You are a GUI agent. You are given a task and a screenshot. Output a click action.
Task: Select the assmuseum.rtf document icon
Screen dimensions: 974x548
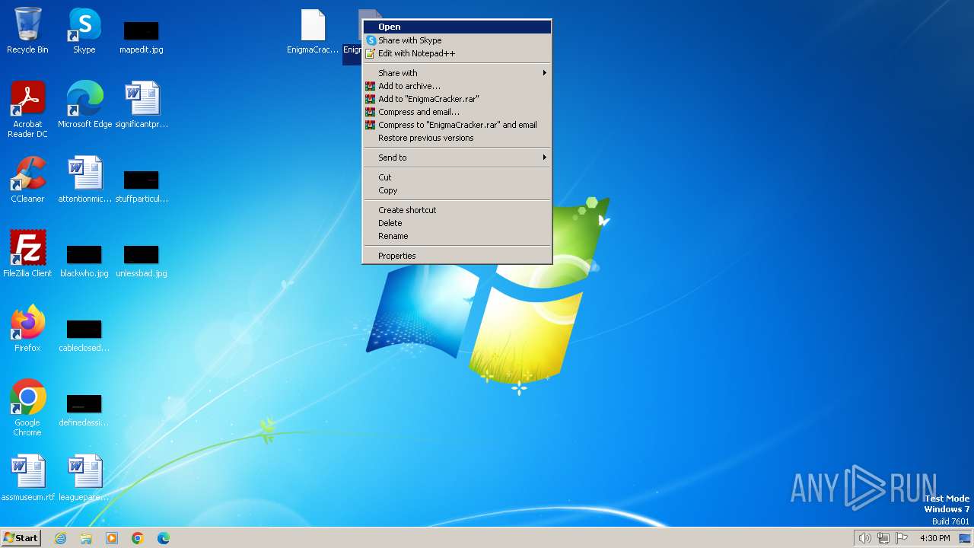click(x=28, y=478)
